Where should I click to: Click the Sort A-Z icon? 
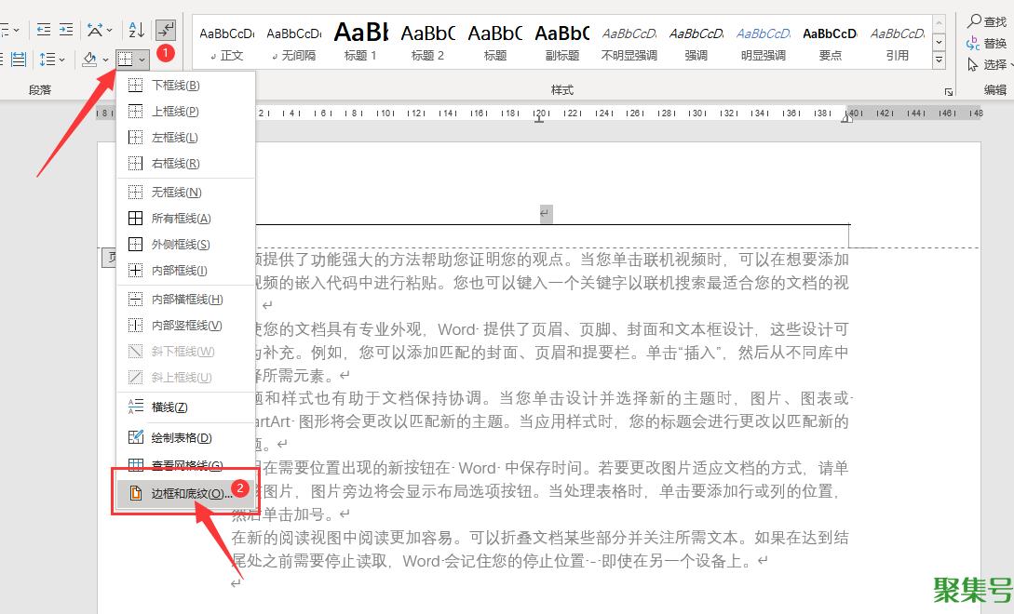[136, 31]
